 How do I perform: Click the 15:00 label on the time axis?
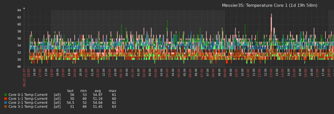coord(294,73)
